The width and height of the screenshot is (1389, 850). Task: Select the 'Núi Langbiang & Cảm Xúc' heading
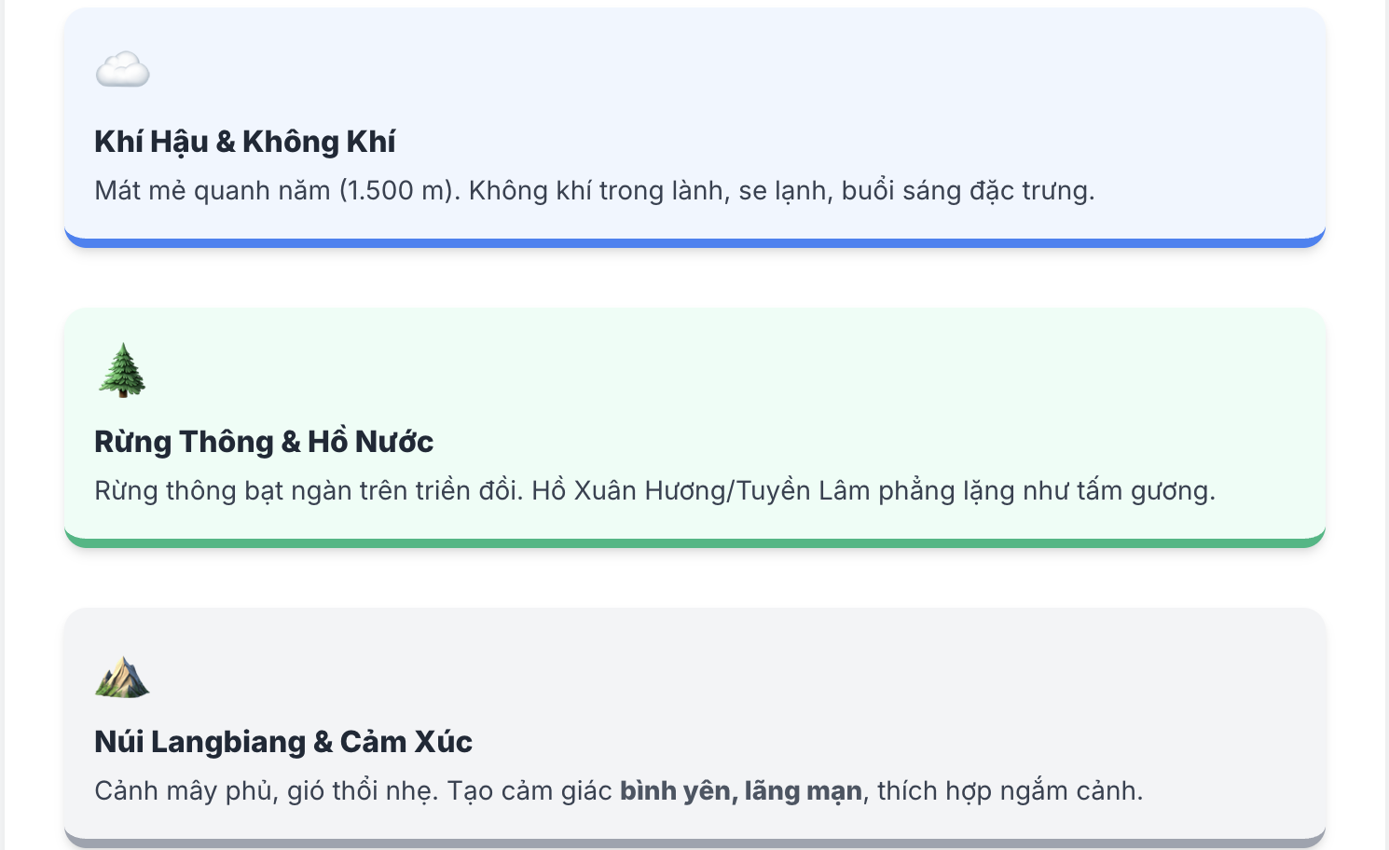(283, 742)
